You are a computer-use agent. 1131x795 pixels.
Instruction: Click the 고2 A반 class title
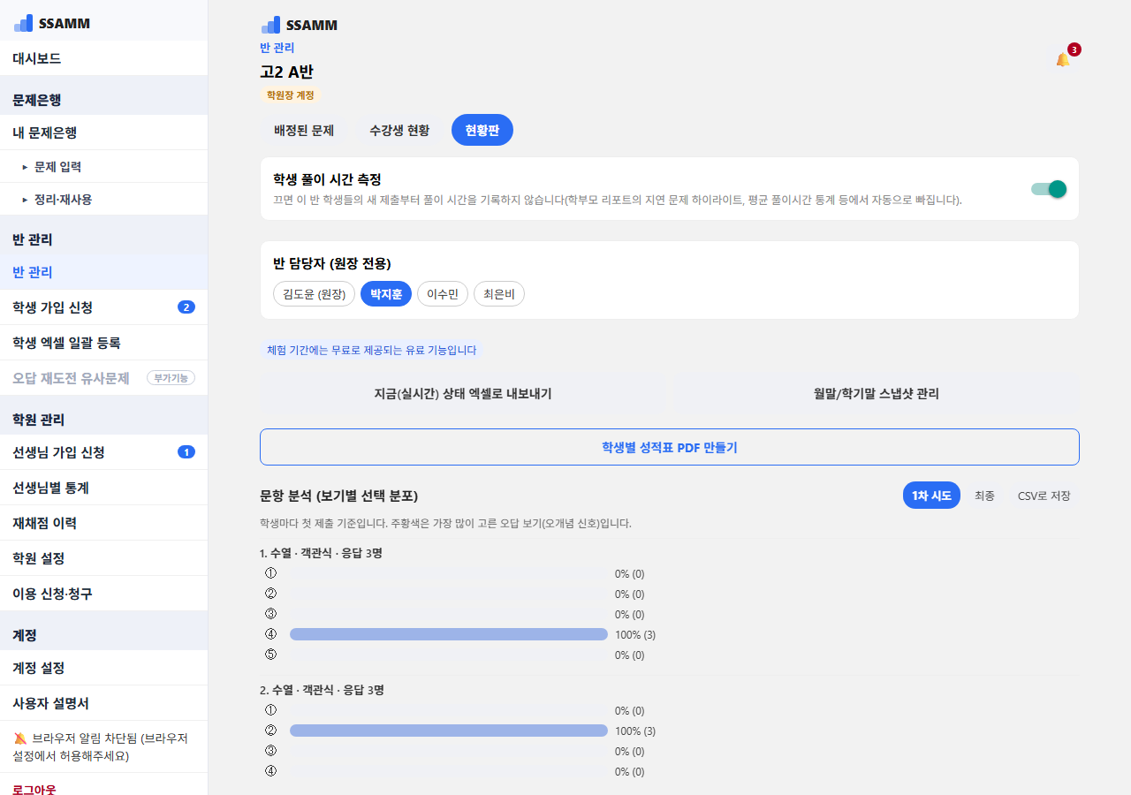coord(286,72)
